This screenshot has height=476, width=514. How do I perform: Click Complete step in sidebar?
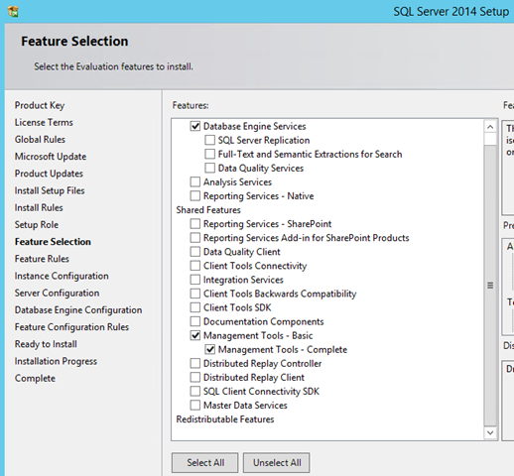[35, 378]
